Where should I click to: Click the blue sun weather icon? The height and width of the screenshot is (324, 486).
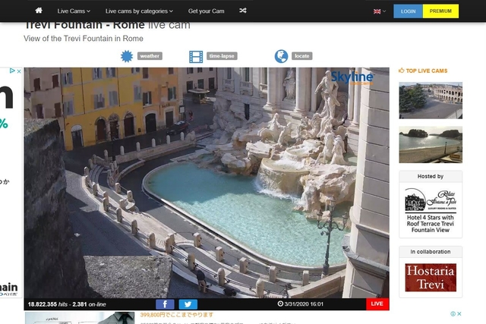click(127, 56)
